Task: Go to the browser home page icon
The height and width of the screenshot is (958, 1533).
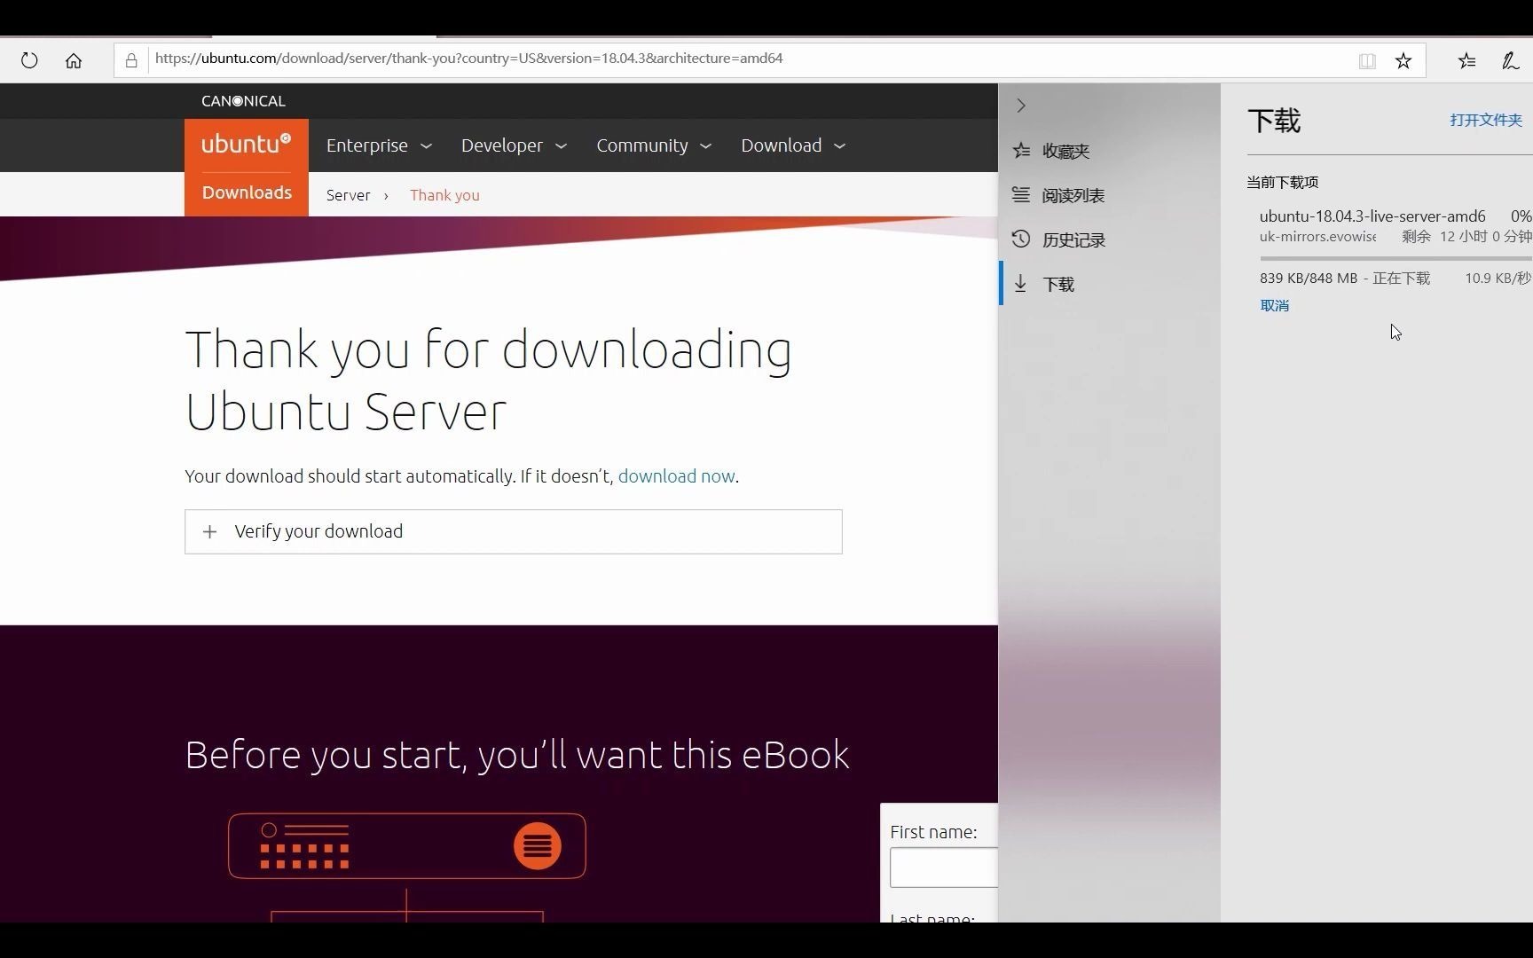Action: [74, 60]
